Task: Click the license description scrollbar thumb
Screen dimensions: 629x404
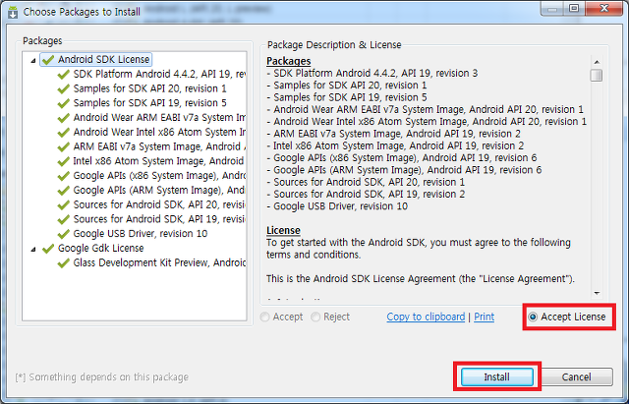Action: pyautogui.click(x=597, y=75)
